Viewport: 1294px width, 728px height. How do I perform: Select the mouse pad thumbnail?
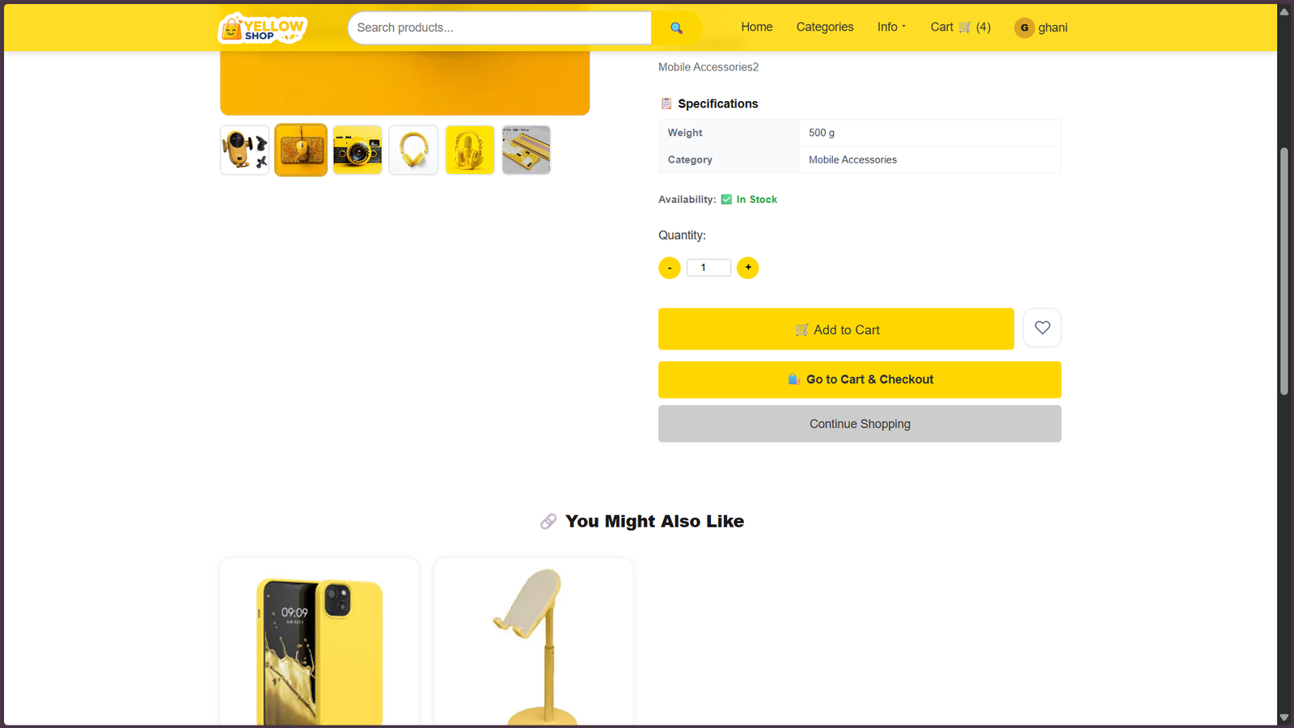tap(301, 150)
